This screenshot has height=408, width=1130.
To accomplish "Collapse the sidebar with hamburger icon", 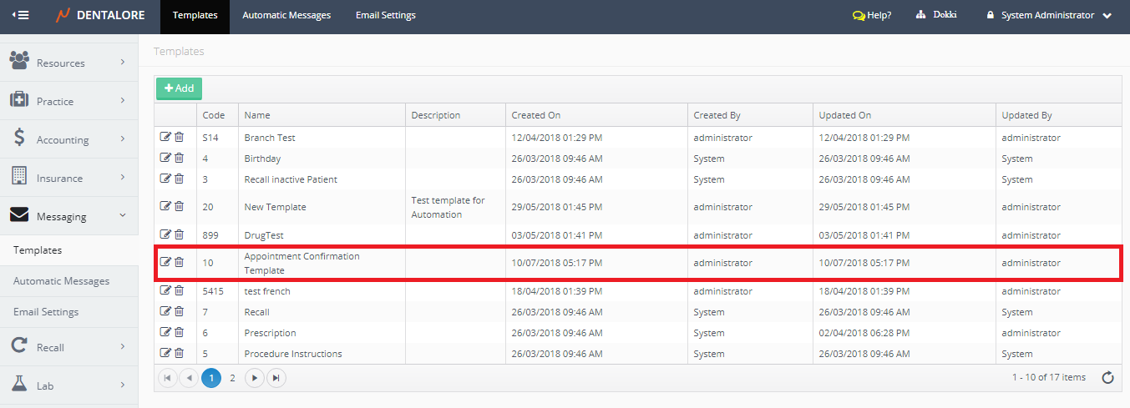I will click(x=20, y=15).
